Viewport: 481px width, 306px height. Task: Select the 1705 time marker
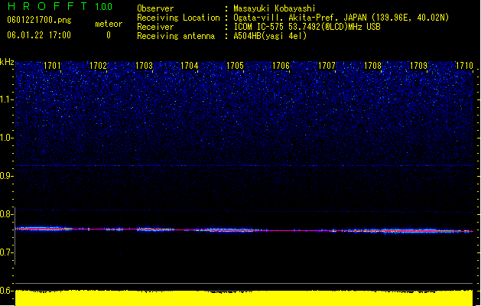(x=235, y=66)
